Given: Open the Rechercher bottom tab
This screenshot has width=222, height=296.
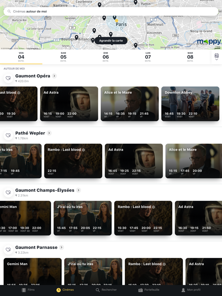Looking at the screenshot, I should point(106,290).
